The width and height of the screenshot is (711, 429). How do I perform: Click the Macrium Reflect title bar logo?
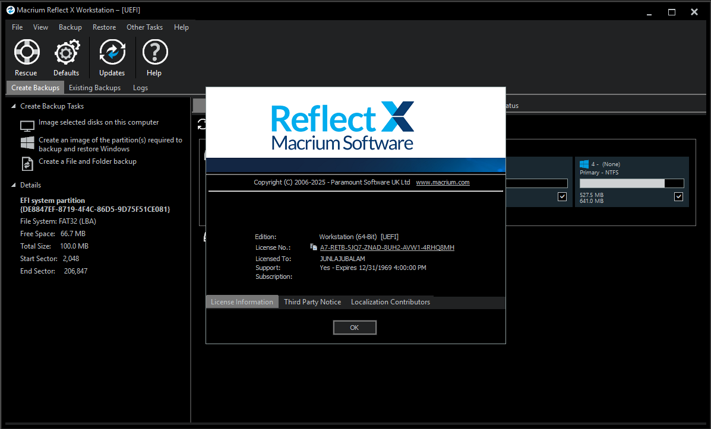pyautogui.click(x=11, y=10)
